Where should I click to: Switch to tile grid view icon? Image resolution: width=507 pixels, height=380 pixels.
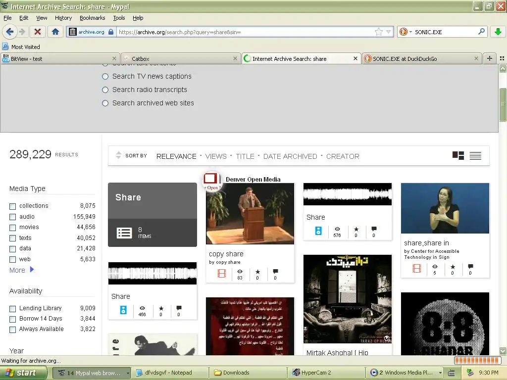pyautogui.click(x=458, y=156)
